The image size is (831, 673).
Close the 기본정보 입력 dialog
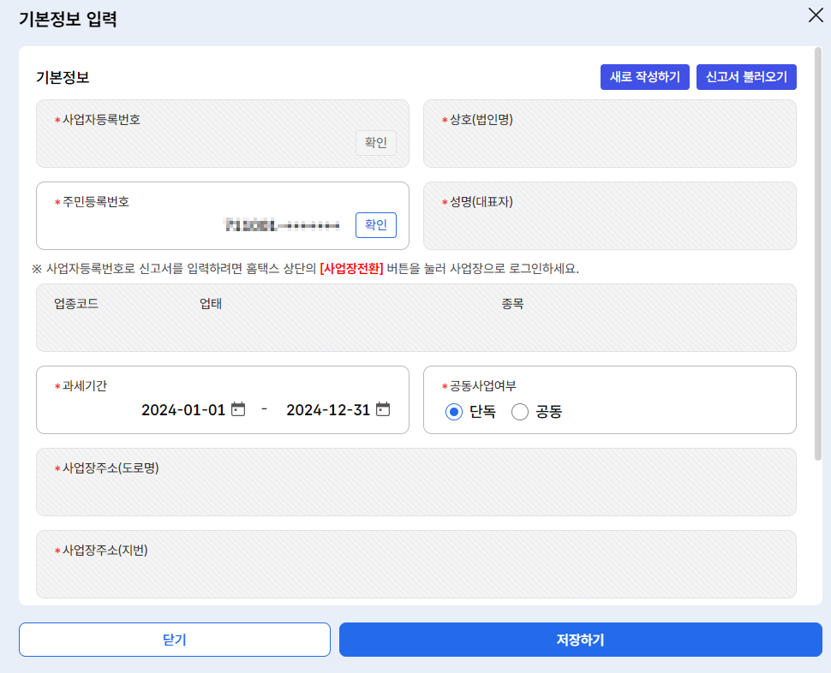[x=815, y=15]
